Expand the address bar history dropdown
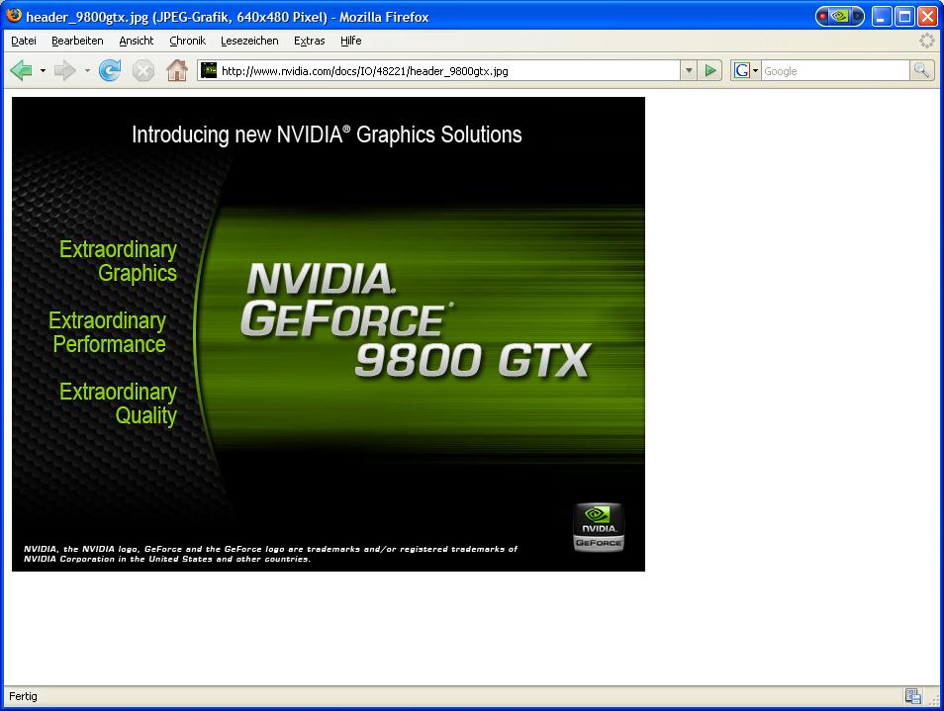The width and height of the screenshot is (944, 711). 689,70
